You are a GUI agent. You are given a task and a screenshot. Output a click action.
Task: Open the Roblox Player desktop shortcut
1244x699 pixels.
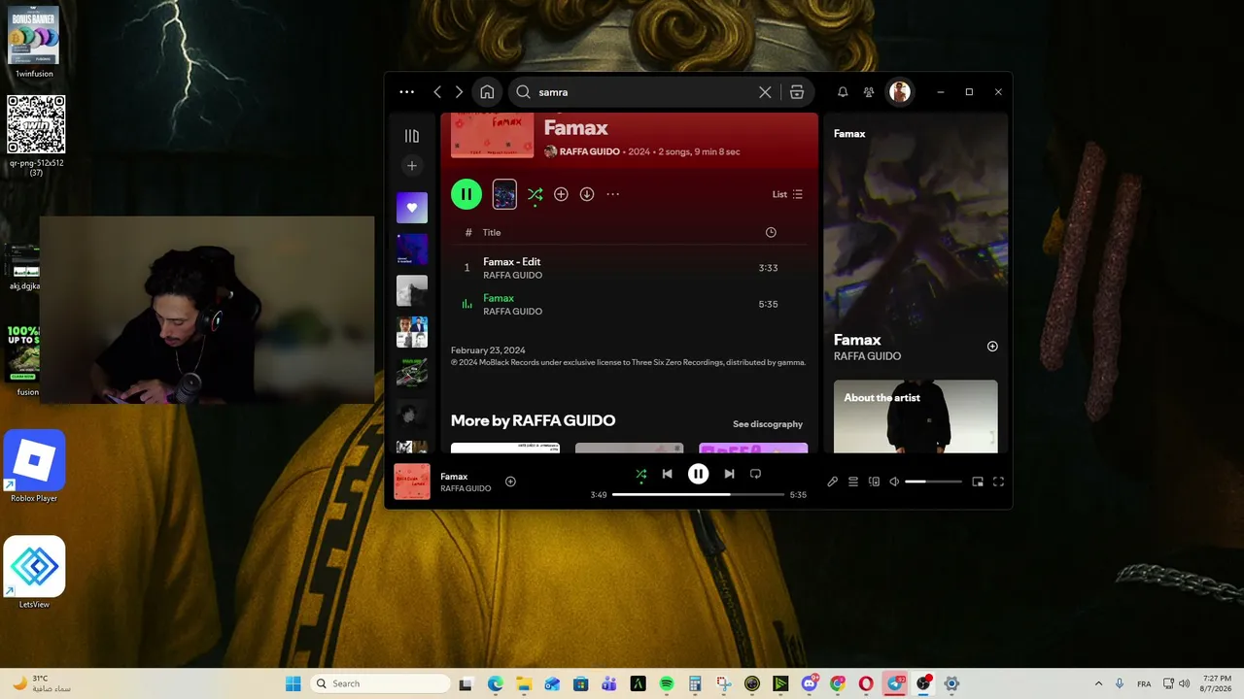click(x=34, y=466)
